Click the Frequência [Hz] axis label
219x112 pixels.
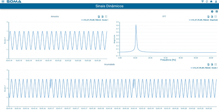click(x=168, y=60)
